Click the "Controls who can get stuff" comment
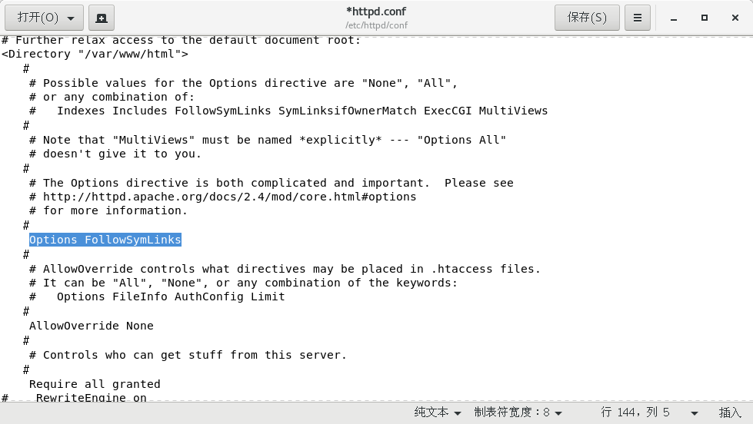 (x=195, y=355)
